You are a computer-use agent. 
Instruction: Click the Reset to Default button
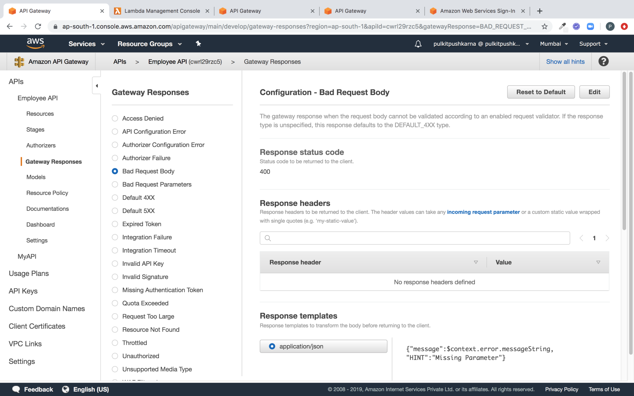[x=541, y=92]
